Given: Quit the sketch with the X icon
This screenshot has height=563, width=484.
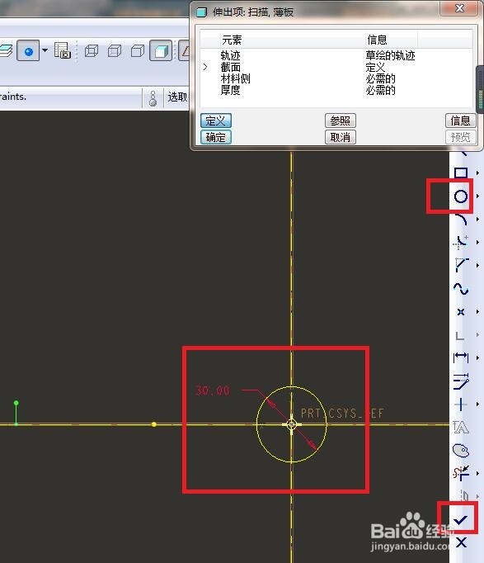Looking at the screenshot, I should point(461,542).
